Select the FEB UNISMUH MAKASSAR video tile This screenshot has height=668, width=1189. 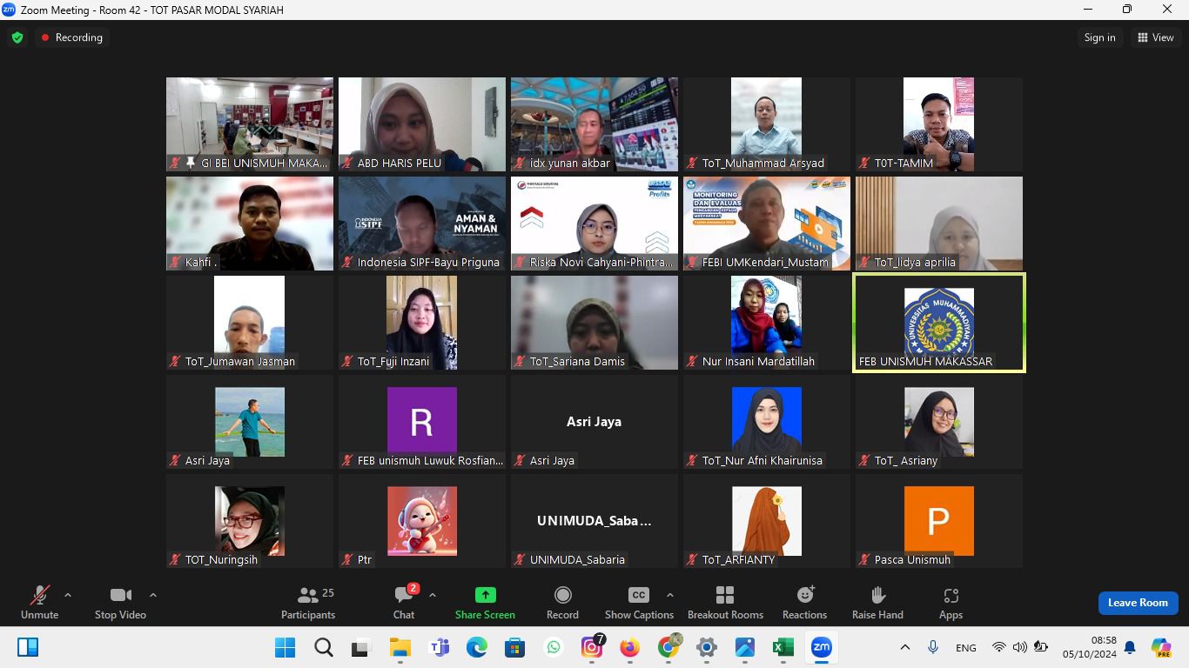pyautogui.click(x=938, y=323)
